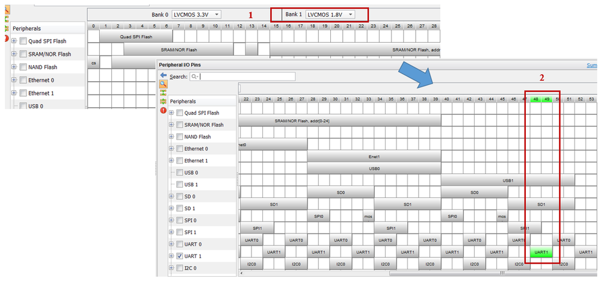Image resolution: width=601 pixels, height=281 pixels.
Task: Open the Bank 0 LVCMOS 3.3V dropdown
Action: [197, 14]
